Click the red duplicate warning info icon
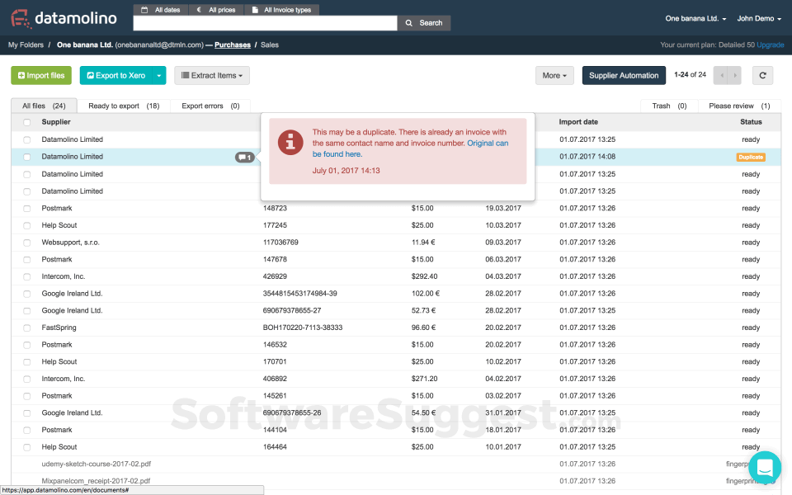This screenshot has height=495, width=792. point(290,143)
